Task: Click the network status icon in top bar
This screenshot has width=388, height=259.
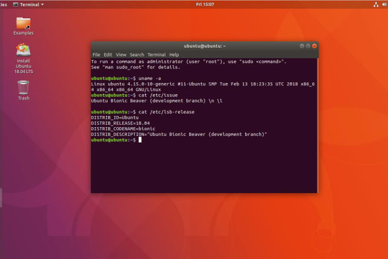Action: (376, 5)
